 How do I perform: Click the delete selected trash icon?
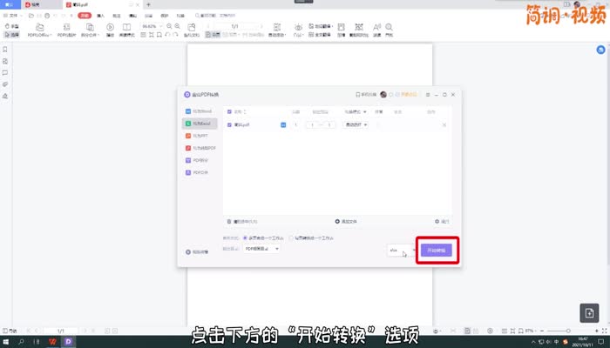(230, 221)
